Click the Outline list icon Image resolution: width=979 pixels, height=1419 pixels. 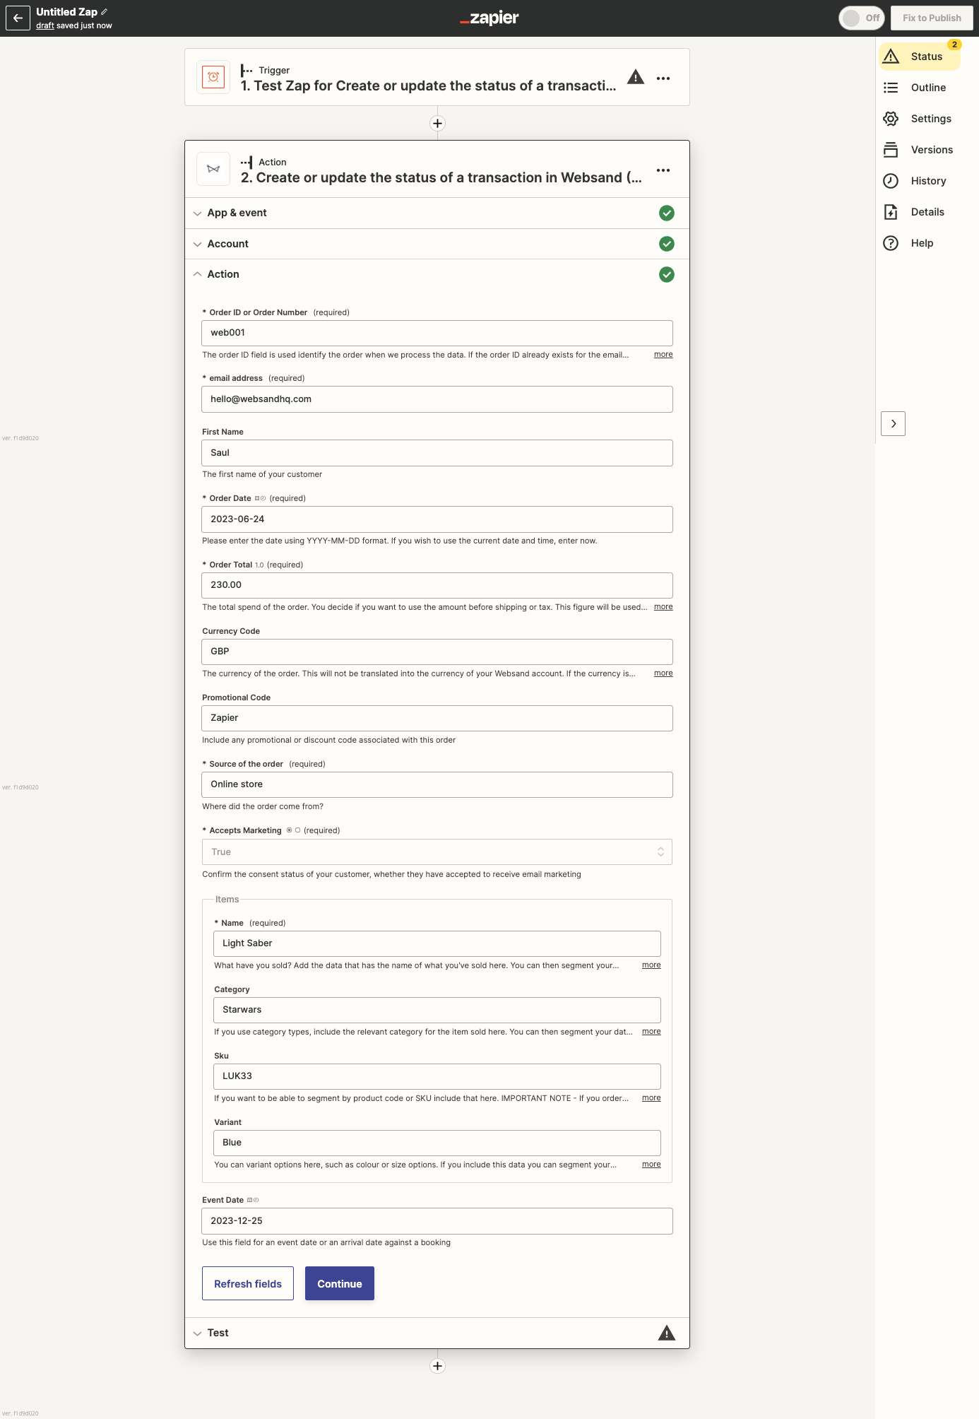pyautogui.click(x=891, y=88)
